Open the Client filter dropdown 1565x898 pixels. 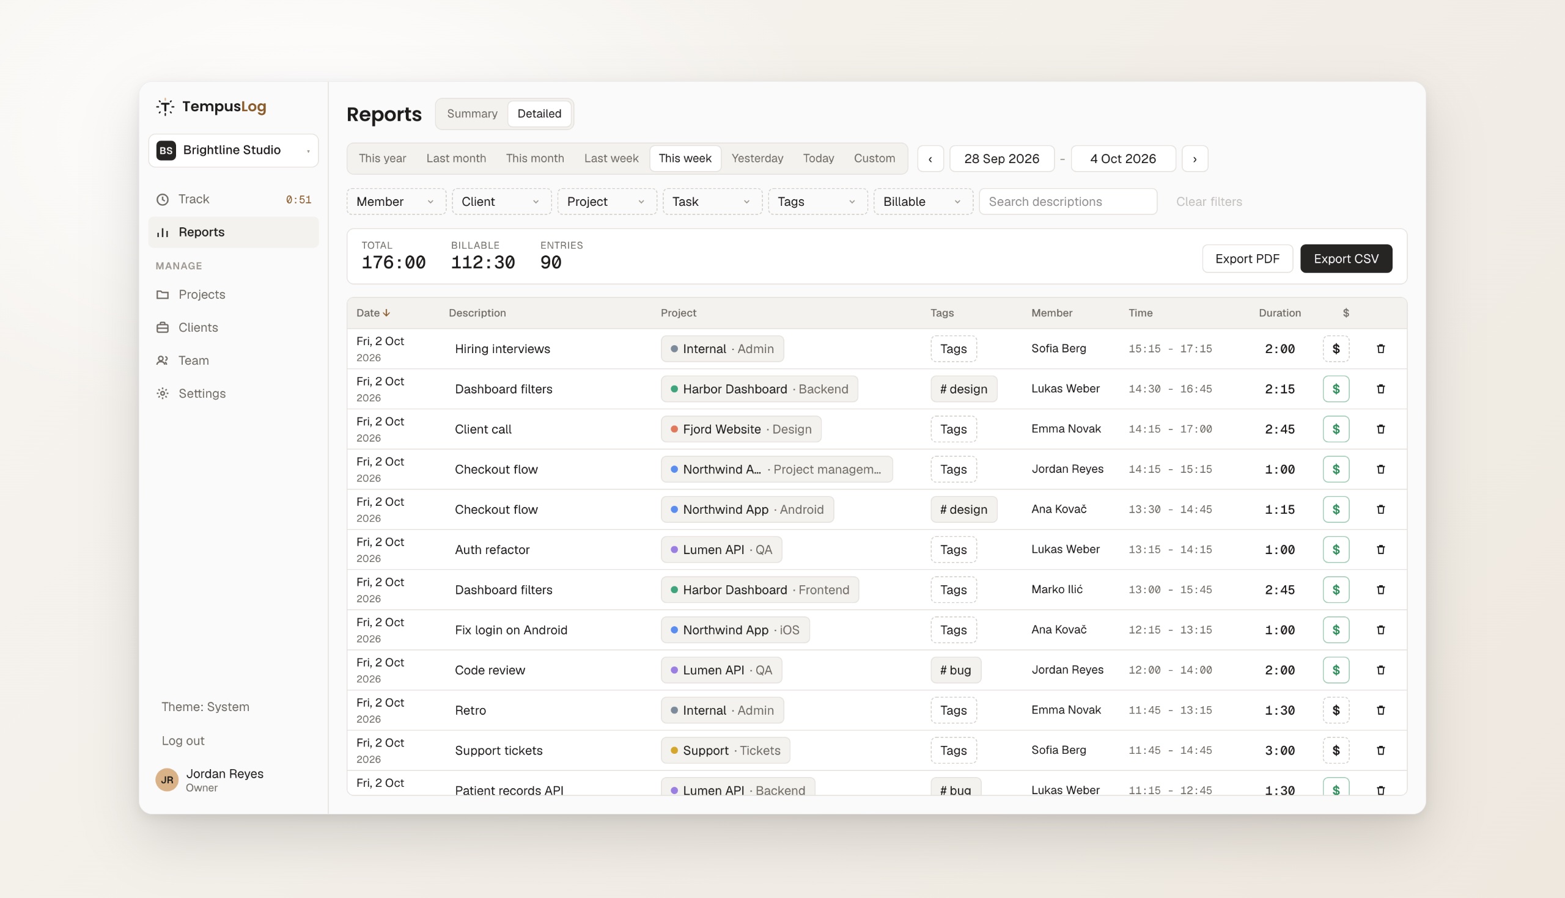click(502, 202)
